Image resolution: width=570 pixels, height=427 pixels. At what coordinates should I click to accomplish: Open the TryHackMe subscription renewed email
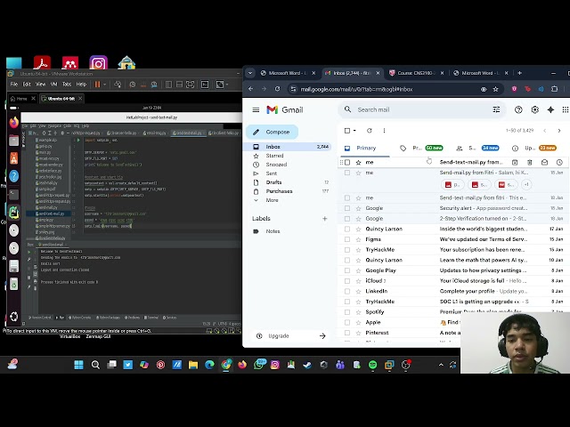454,250
